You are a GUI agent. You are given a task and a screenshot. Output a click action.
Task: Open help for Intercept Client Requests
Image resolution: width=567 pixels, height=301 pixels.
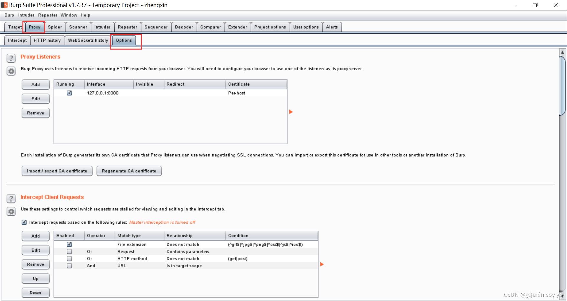[11, 199]
